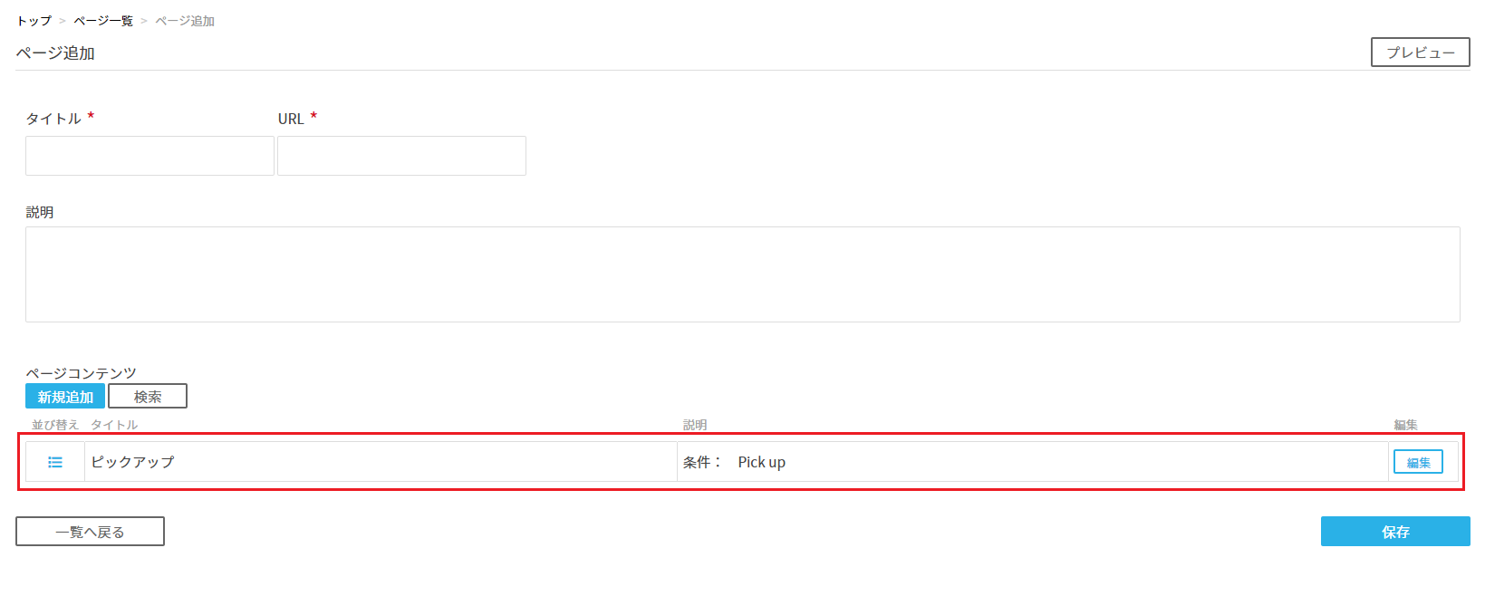Click the sort handle icon for ピックアップ
This screenshot has width=1485, height=596.
tap(55, 462)
